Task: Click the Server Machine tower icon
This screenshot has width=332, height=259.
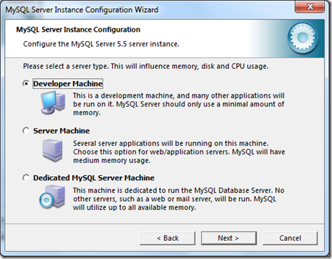Action: [x=53, y=150]
